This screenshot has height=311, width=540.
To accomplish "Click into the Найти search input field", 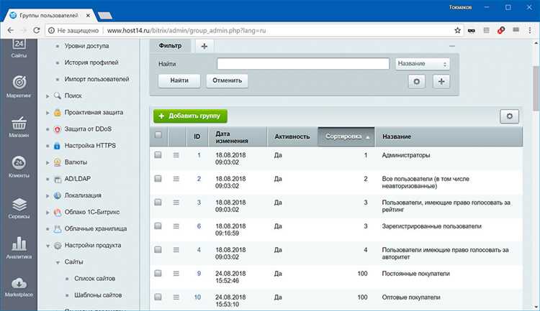I will [x=303, y=64].
